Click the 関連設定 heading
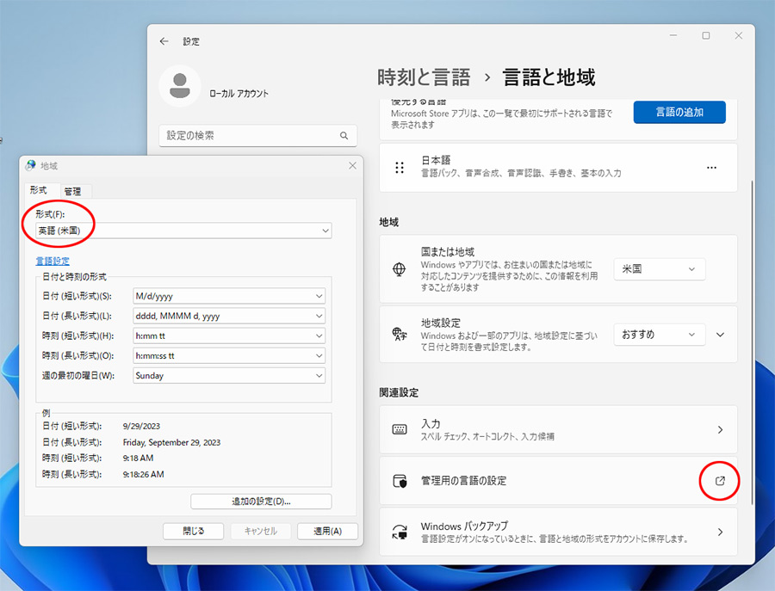The height and width of the screenshot is (591, 775). click(x=399, y=392)
